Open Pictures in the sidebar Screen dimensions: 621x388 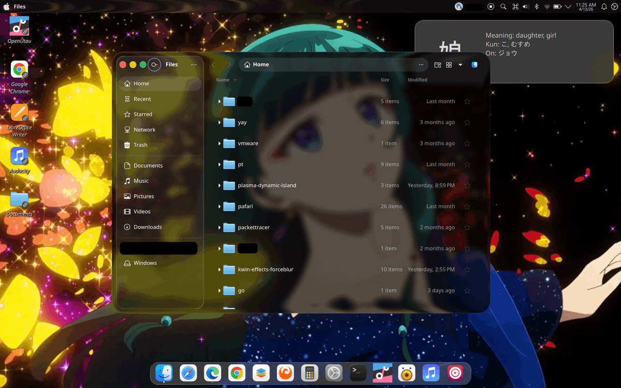pyautogui.click(x=160, y=196)
